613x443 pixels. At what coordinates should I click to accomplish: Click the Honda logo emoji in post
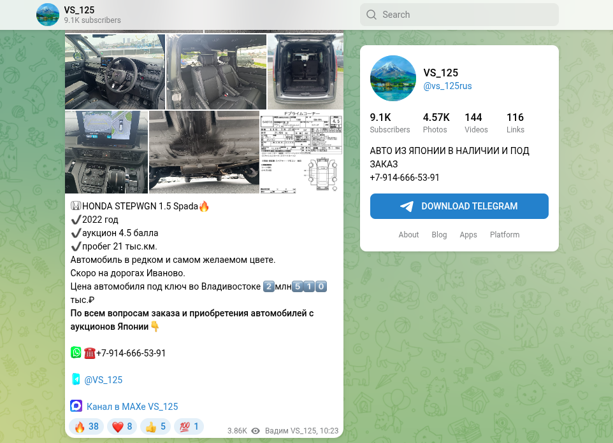(x=76, y=206)
